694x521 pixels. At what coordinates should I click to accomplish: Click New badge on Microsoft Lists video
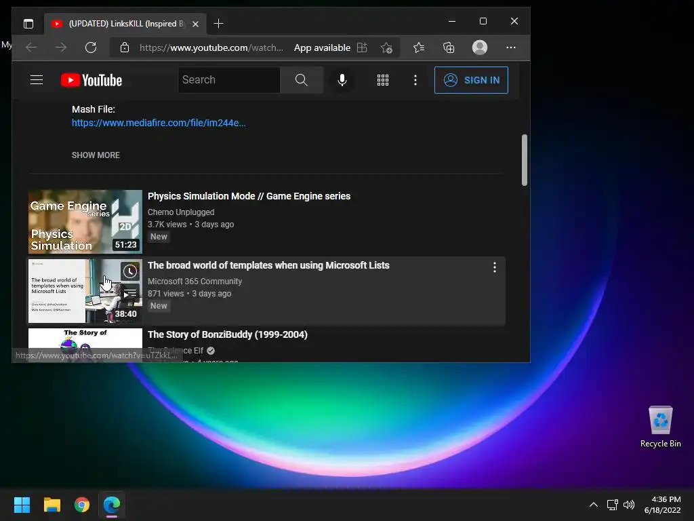pyautogui.click(x=159, y=306)
